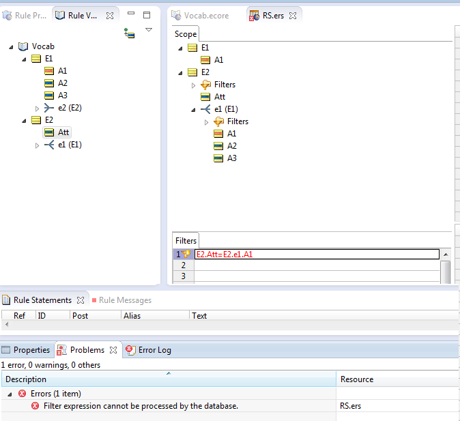Viewport: 460px width, 421px height.
Task: Close the Rule V... view tab
Action: point(110,16)
